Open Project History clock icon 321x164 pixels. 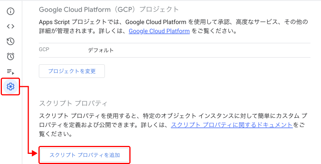[11, 41]
